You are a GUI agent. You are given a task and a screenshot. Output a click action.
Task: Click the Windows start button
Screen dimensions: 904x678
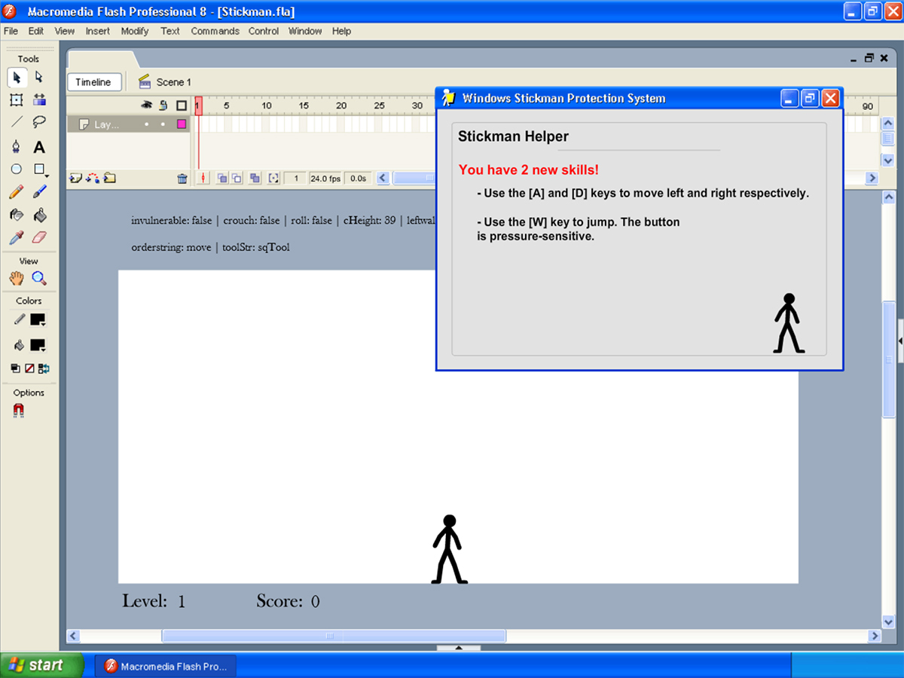click(x=42, y=665)
